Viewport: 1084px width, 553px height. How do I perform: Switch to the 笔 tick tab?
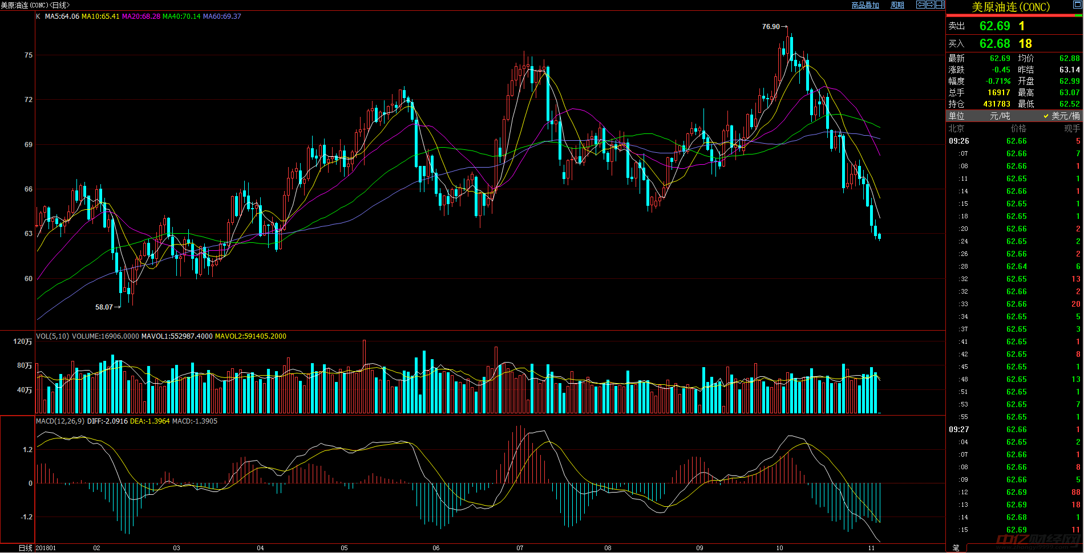point(956,548)
